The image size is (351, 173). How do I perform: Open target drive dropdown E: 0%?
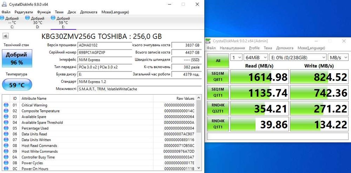298,57
